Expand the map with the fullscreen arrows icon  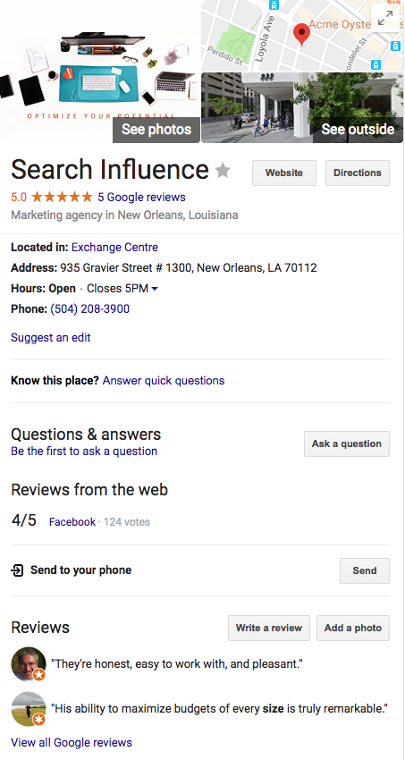click(x=385, y=18)
